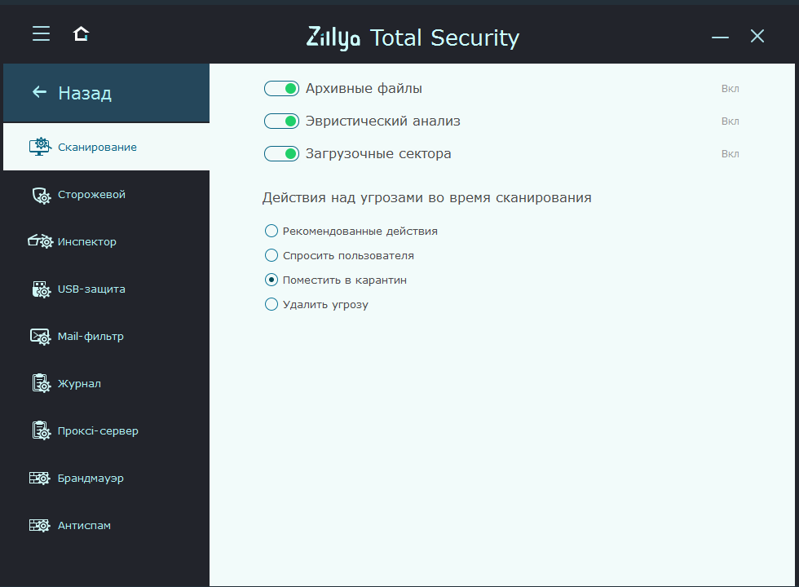This screenshot has width=799, height=587.
Task: Open the hamburger menu
Action: click(41, 33)
